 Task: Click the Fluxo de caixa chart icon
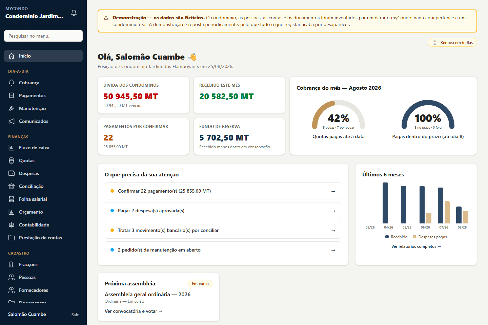coord(12,148)
